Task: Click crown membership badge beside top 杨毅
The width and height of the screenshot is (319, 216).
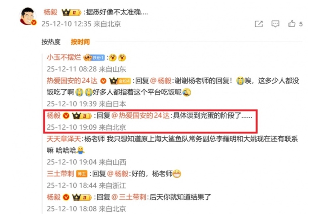Action: [71, 12]
